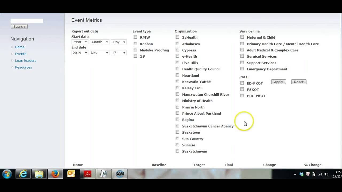The width and height of the screenshot is (342, 192).
Task: Open the Resources navigation link
Action: (24, 67)
